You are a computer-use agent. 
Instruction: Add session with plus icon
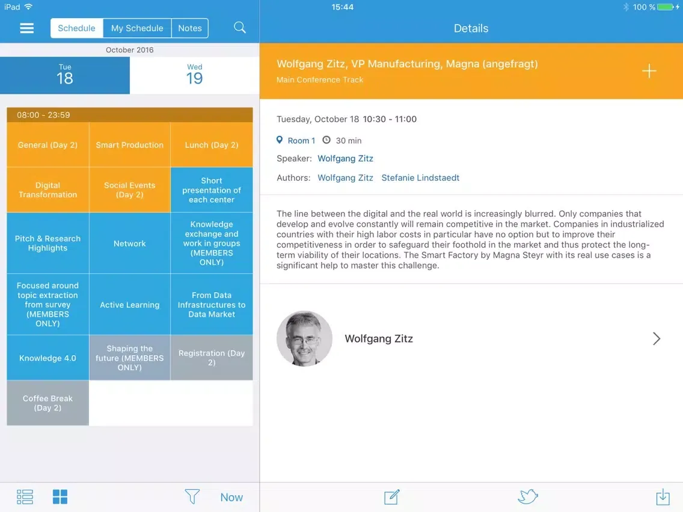[649, 71]
